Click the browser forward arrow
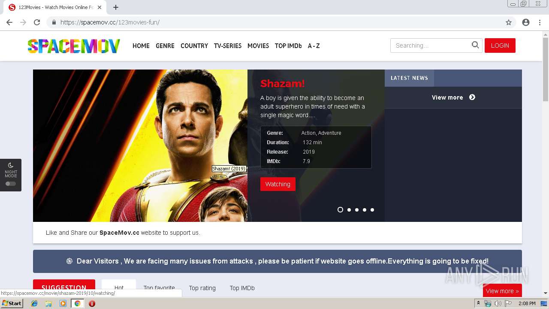This screenshot has height=309, width=549. [23, 22]
